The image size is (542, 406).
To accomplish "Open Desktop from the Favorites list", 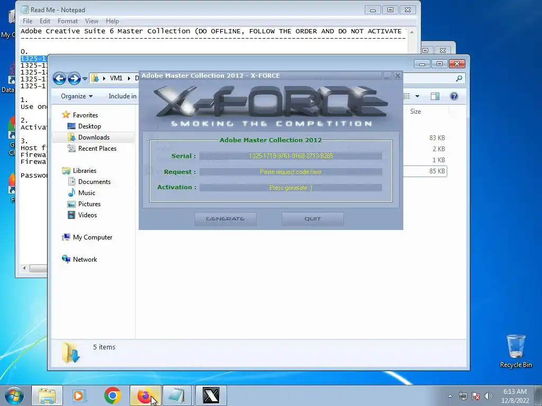I will [89, 126].
